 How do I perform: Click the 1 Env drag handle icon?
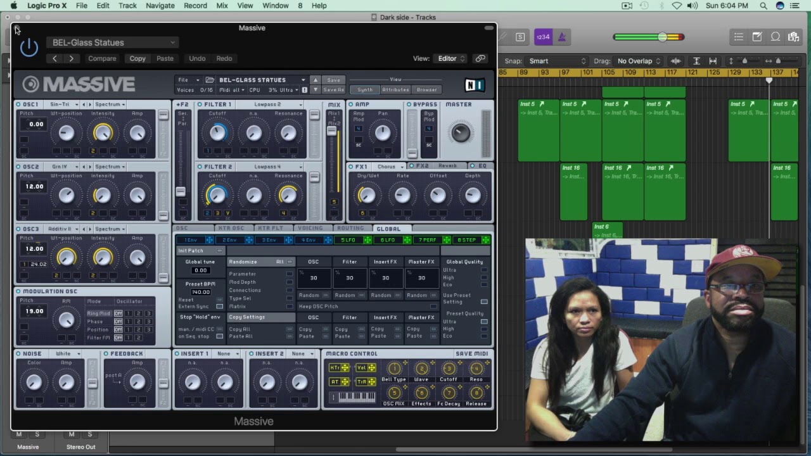209,240
